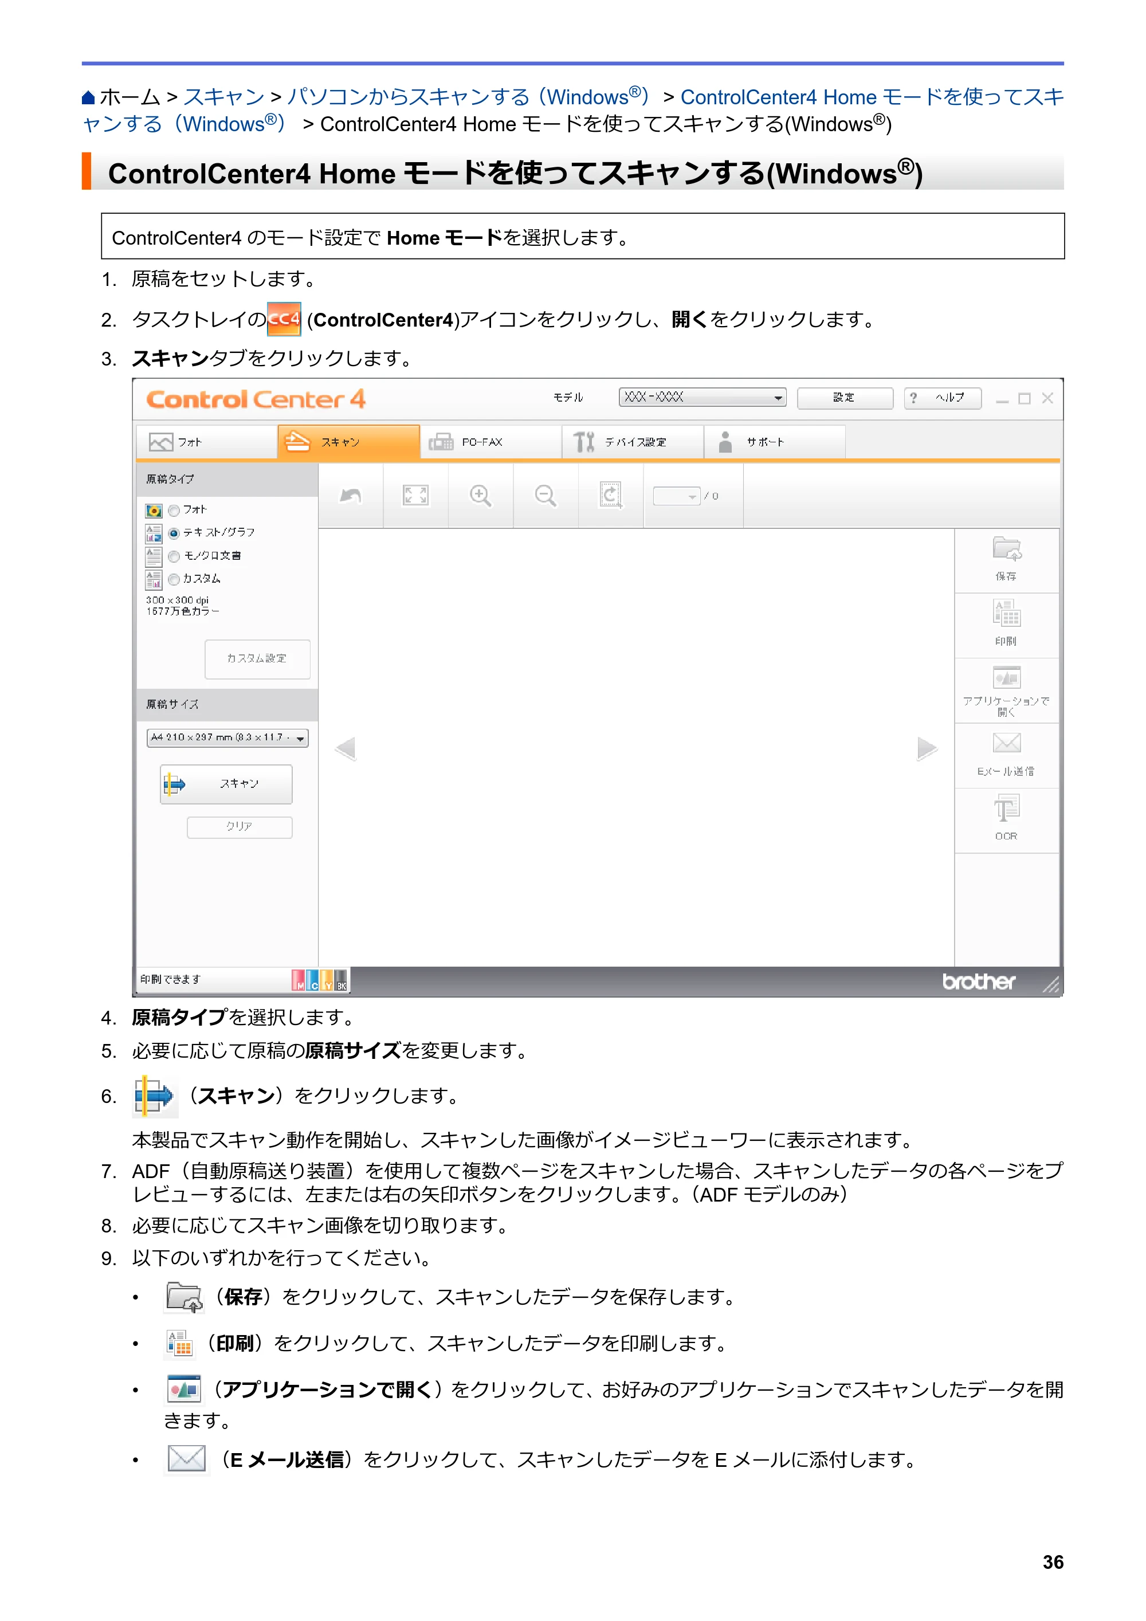Screen dimensions: 1146x1621
Task: Click the undo arrow in the viewer toolbar
Action: point(351,496)
